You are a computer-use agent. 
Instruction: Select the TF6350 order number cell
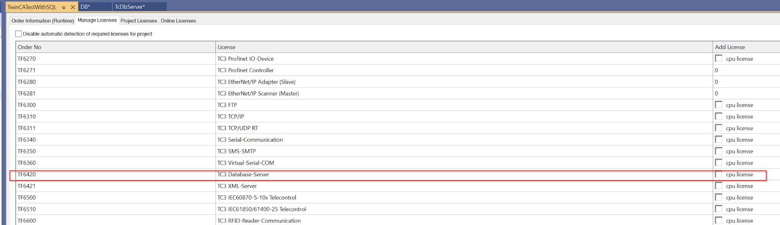pos(116,151)
